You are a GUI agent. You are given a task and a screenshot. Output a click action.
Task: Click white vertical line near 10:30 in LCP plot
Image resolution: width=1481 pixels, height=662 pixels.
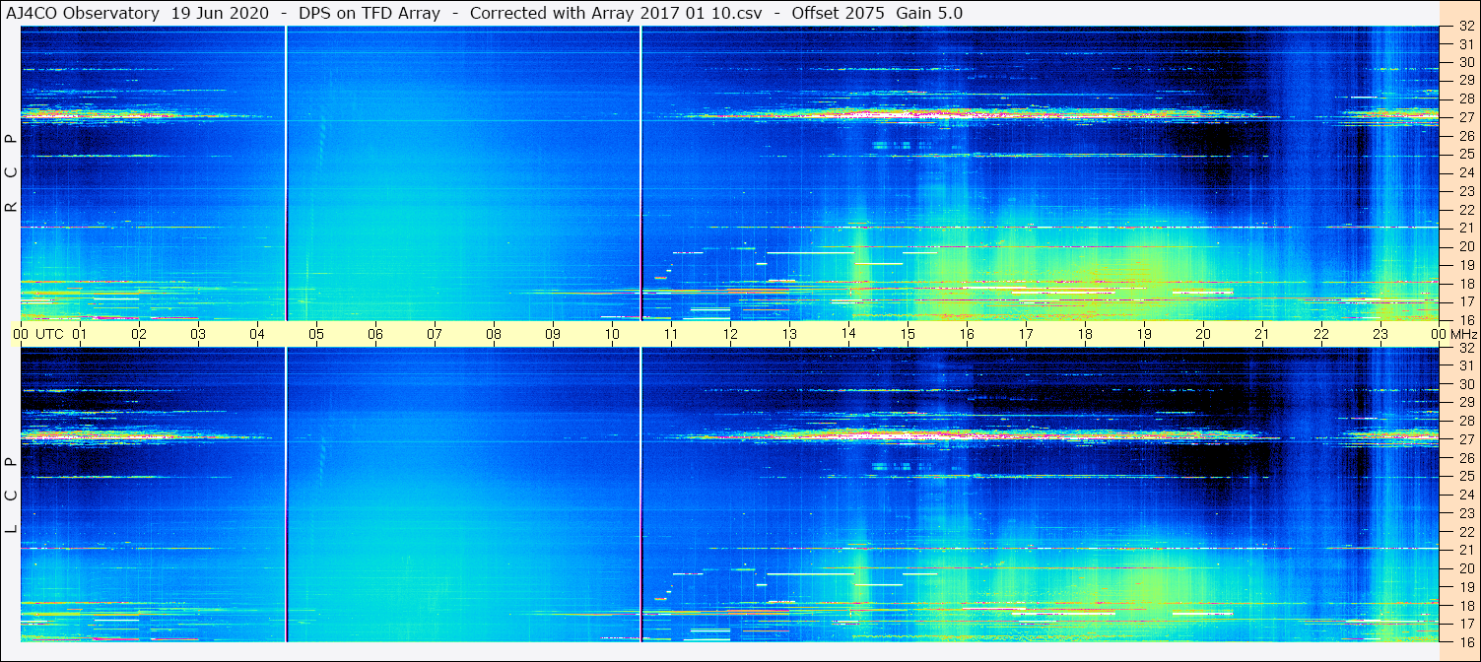tap(640, 495)
